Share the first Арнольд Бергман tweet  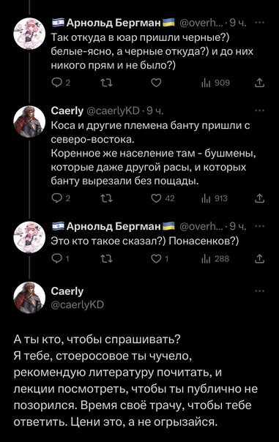click(259, 83)
